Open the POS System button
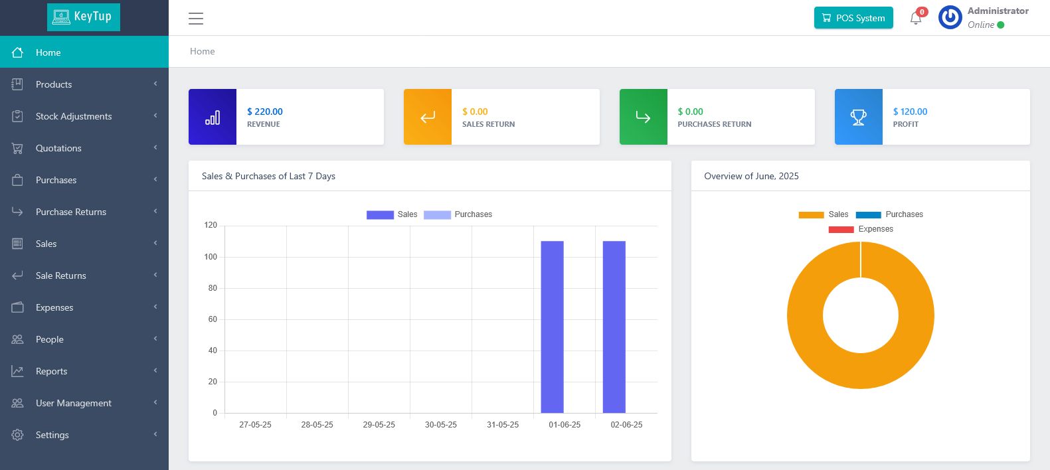This screenshot has width=1050, height=470. (853, 18)
